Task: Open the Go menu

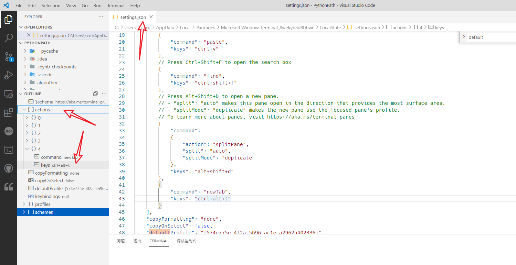Action: tap(85, 5)
